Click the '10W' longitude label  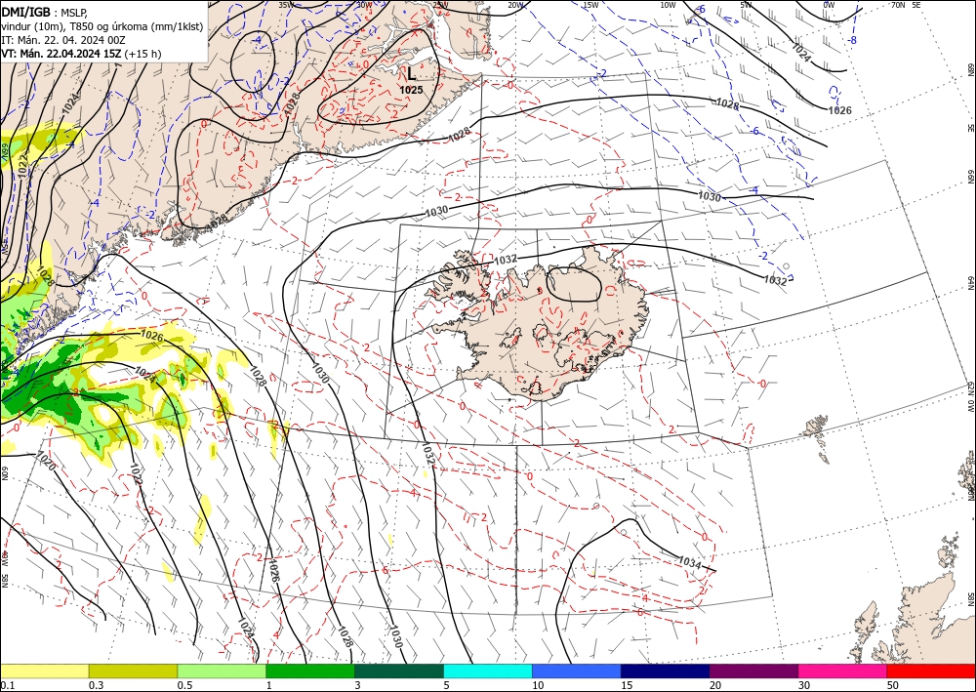tap(668, 5)
